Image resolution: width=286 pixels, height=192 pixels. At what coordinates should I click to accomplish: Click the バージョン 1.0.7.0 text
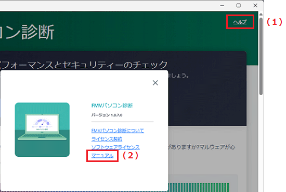(x=107, y=115)
